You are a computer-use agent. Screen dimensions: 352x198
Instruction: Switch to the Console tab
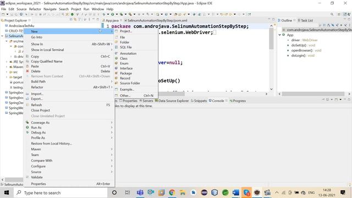pyautogui.click(x=218, y=101)
